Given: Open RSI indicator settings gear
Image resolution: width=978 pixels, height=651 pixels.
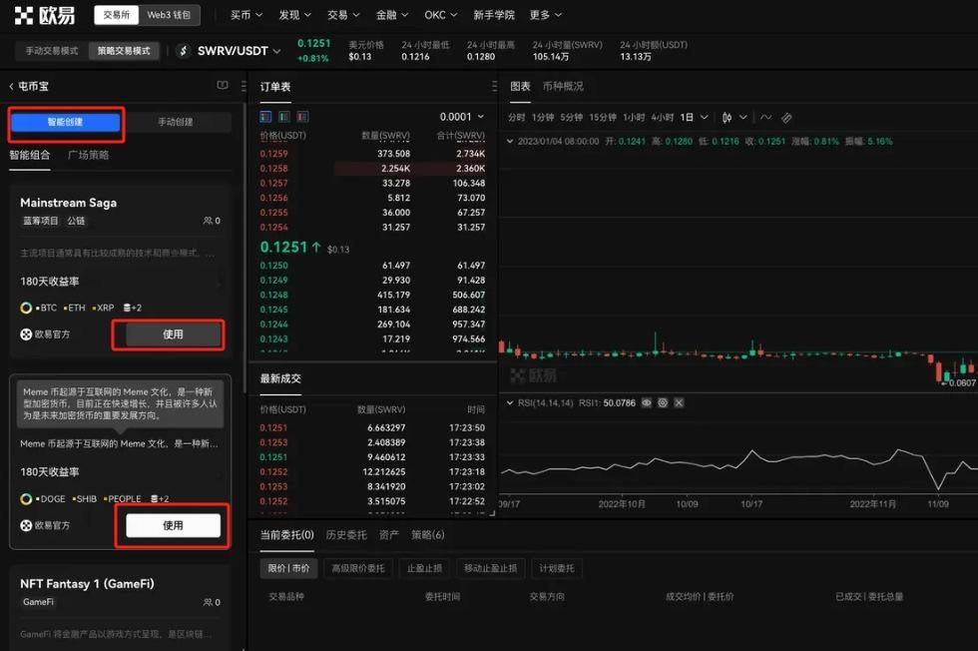Looking at the screenshot, I should coord(663,403).
